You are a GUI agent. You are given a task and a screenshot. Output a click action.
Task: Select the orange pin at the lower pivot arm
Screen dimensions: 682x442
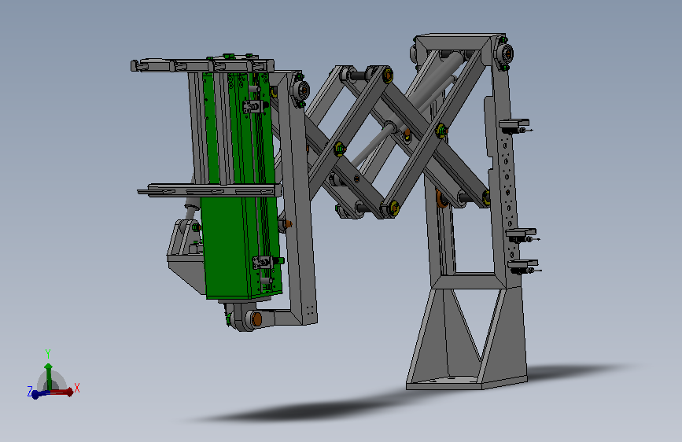tap(257, 319)
